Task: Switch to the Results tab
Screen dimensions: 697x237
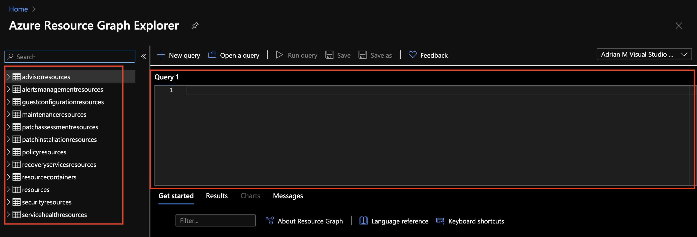Action: point(217,196)
